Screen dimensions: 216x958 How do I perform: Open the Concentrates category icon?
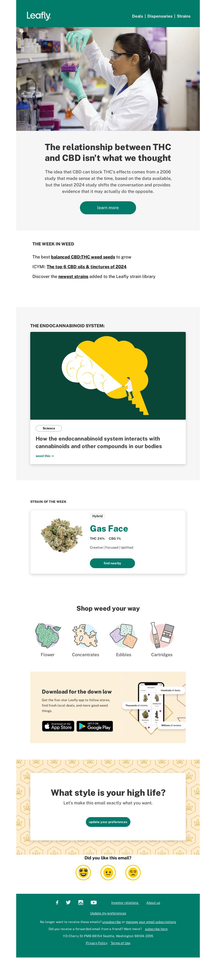coord(86,636)
